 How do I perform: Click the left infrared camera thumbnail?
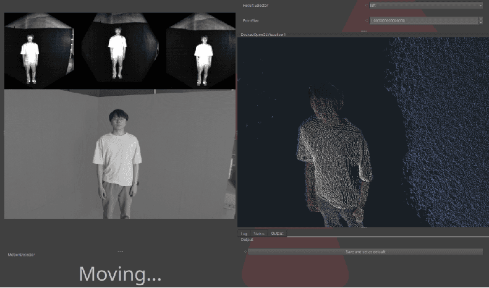[40, 51]
